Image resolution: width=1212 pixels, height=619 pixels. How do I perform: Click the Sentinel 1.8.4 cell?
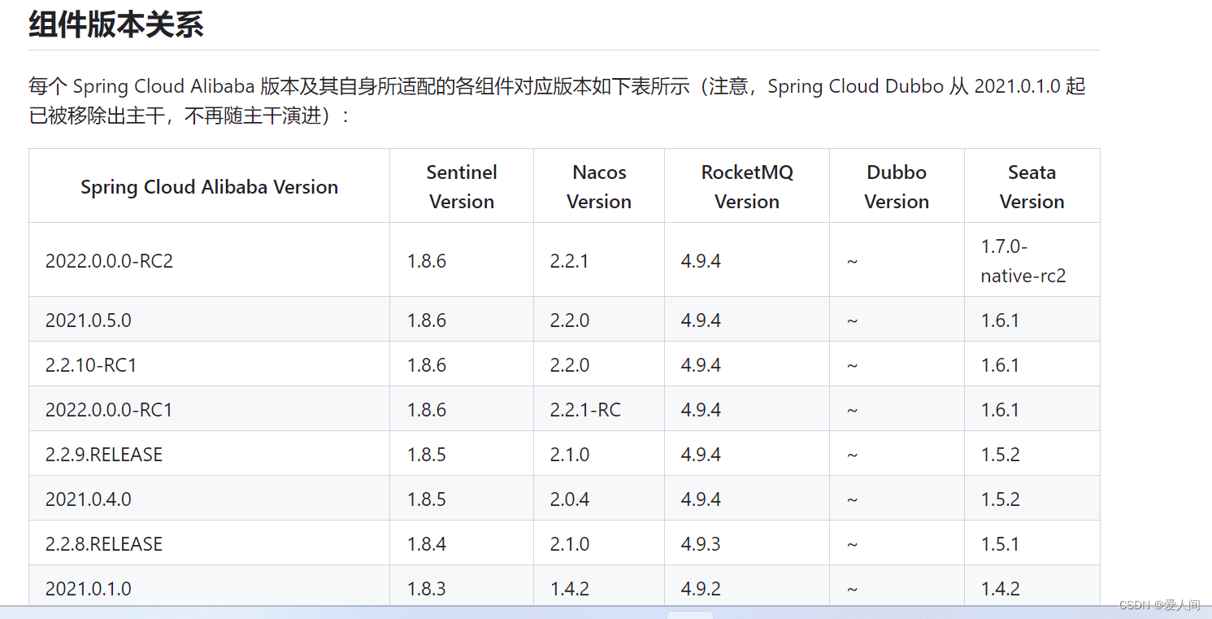tap(462, 543)
